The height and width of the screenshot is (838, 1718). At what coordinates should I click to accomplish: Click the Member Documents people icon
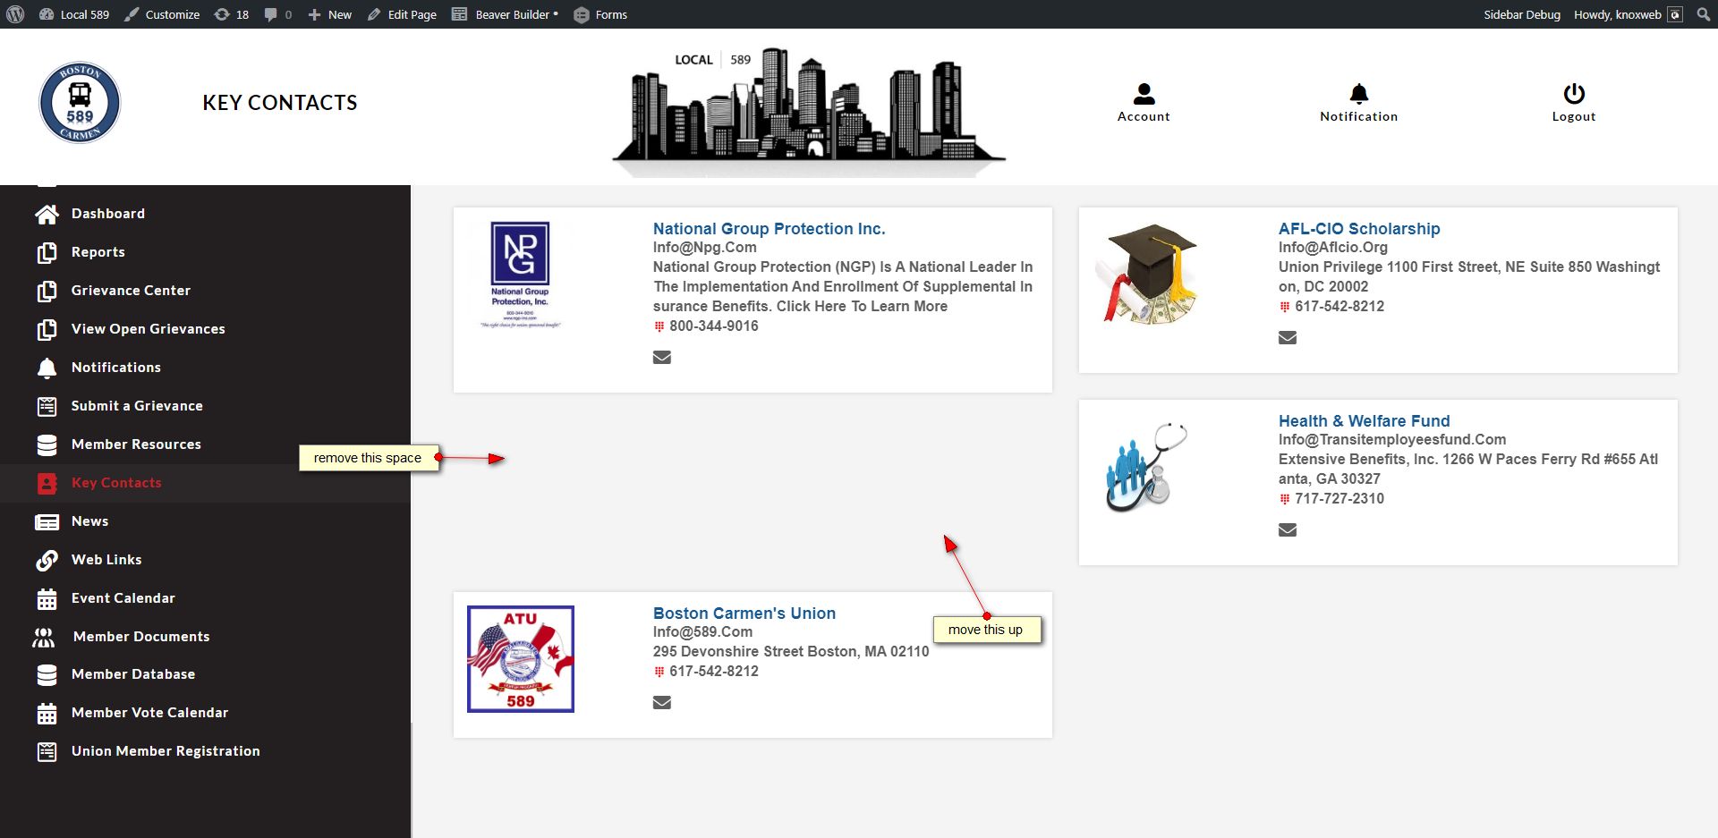point(43,637)
